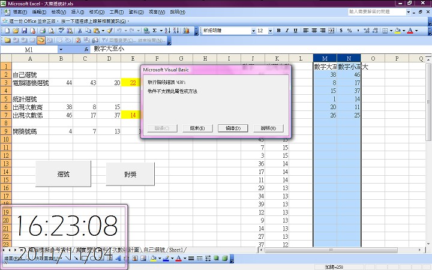432x270 pixels.
Task: Toggle Underline formatting
Action: (x=296, y=31)
